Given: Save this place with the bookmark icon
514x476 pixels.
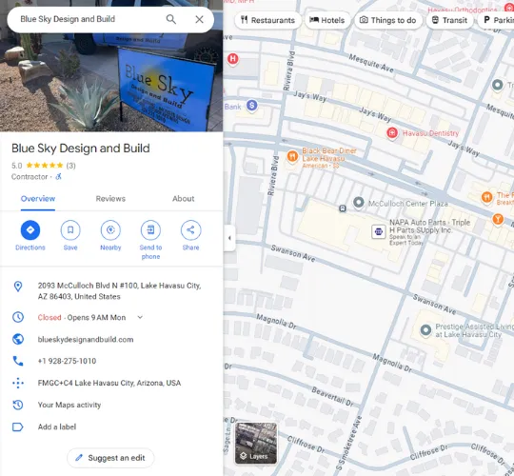Looking at the screenshot, I should [x=70, y=230].
